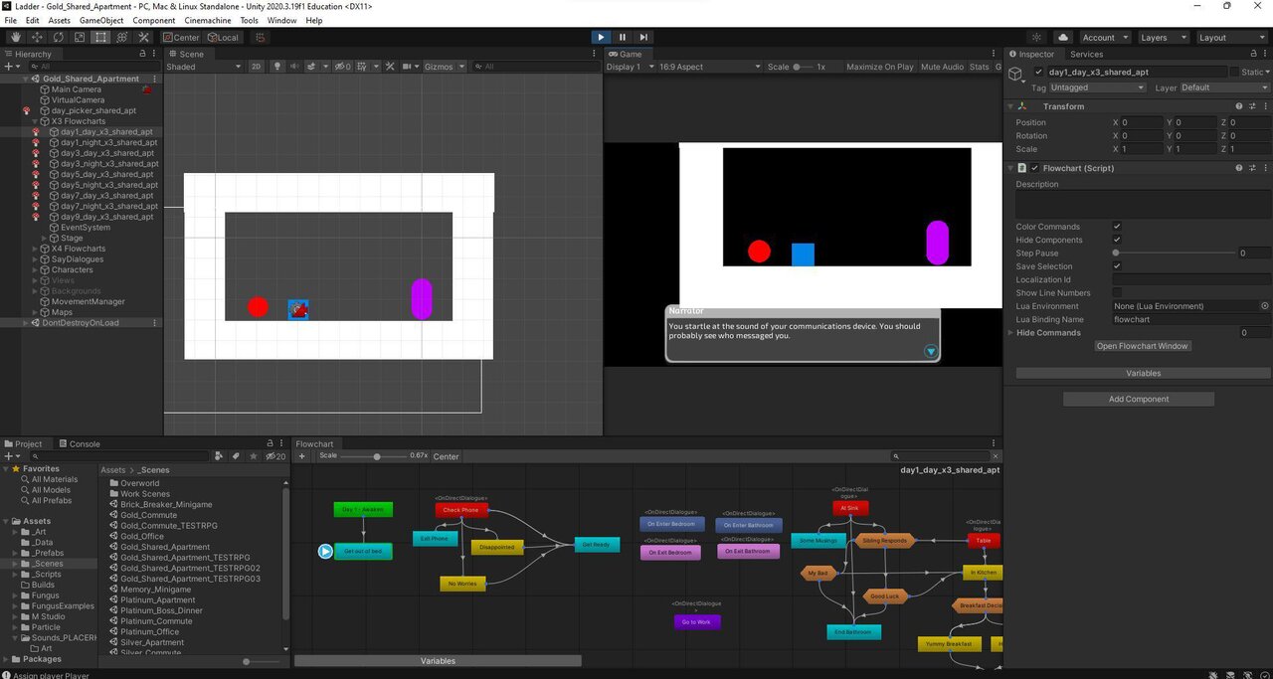Toggle 2D view in Scene toolbar
This screenshot has height=679, width=1273.
tap(256, 67)
